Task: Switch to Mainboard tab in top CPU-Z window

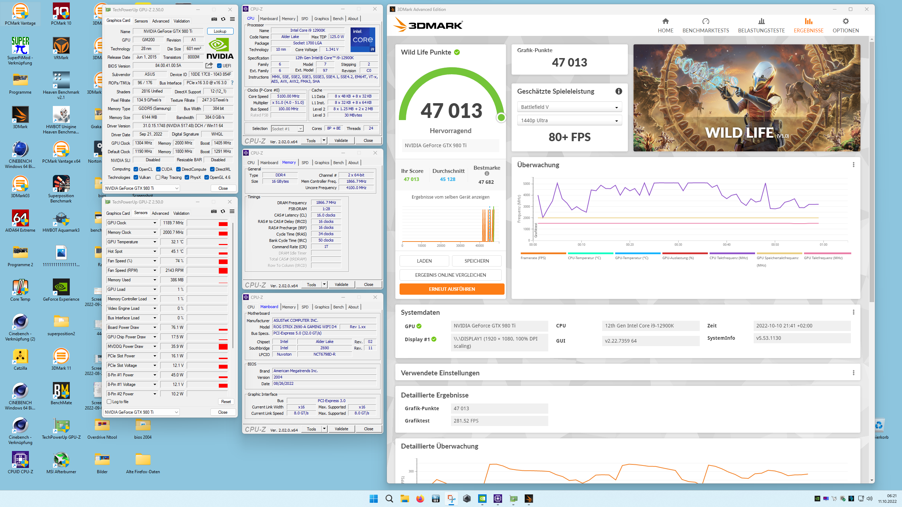Action: coord(269,19)
